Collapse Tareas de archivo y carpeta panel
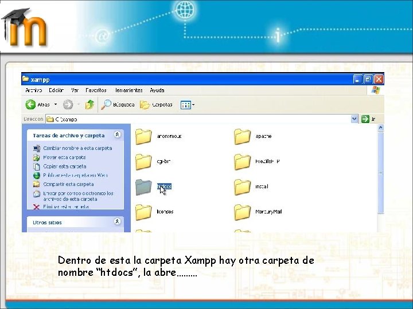 point(117,134)
